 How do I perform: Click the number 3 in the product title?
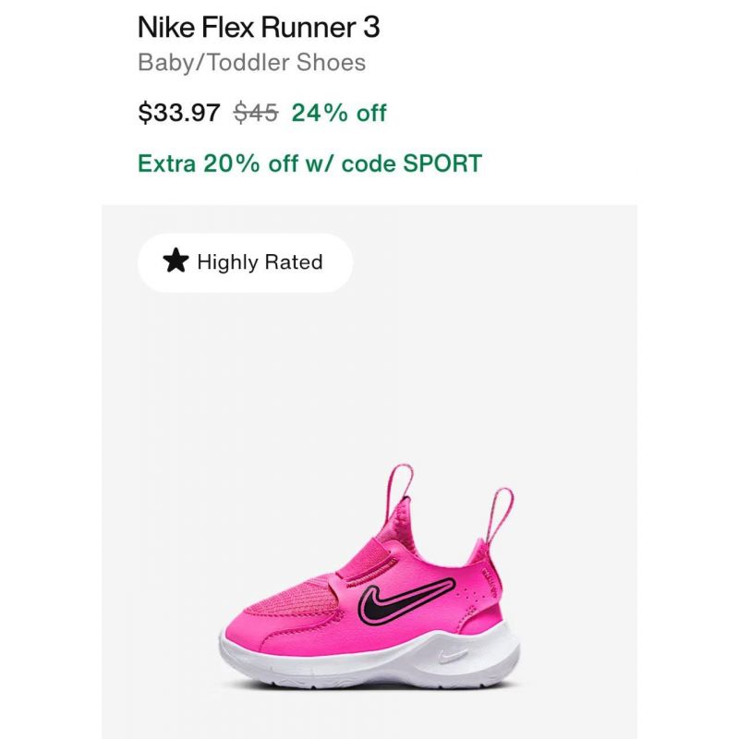[371, 28]
